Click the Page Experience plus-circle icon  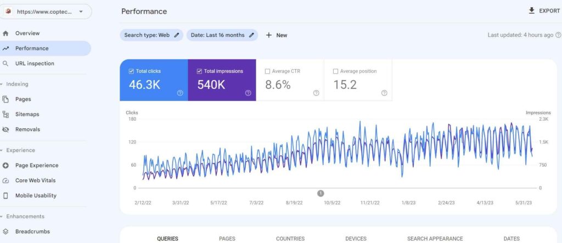(5, 165)
